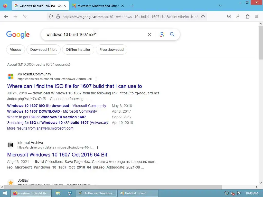Open Searching for ISO of Windows 10 x32 link
Image resolution: width=263 pixels, height=197 pixels.
pos(58,123)
